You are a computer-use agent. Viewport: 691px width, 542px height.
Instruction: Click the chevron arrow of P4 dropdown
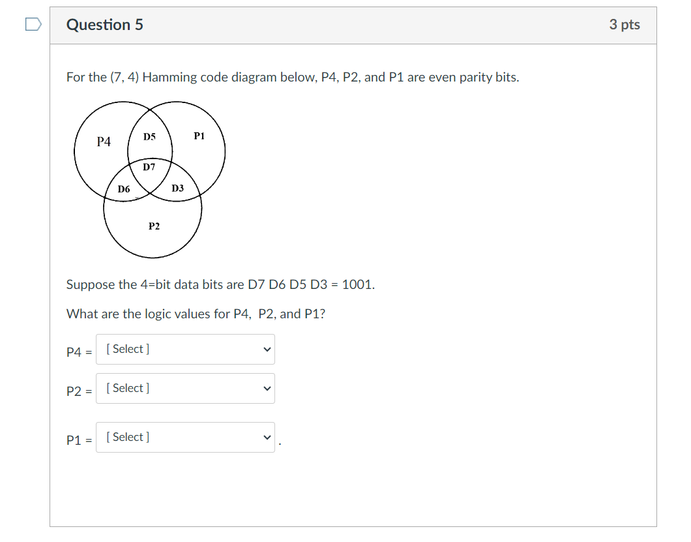click(267, 350)
